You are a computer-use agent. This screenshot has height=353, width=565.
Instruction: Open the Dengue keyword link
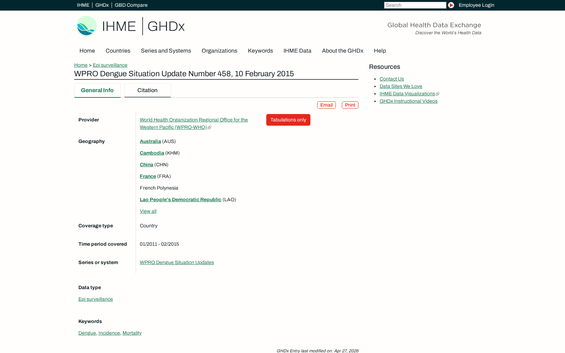(87, 333)
